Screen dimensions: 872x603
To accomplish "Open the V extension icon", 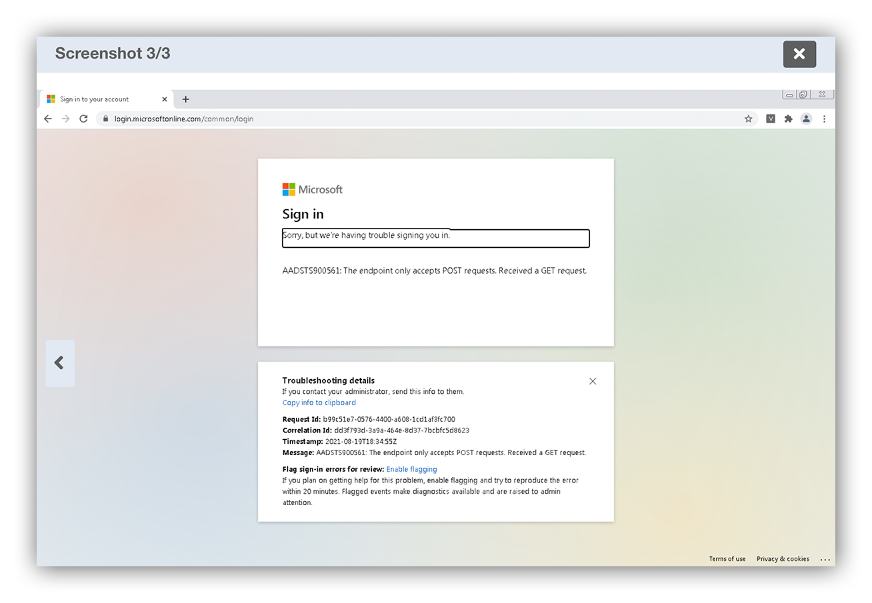I will coord(771,119).
